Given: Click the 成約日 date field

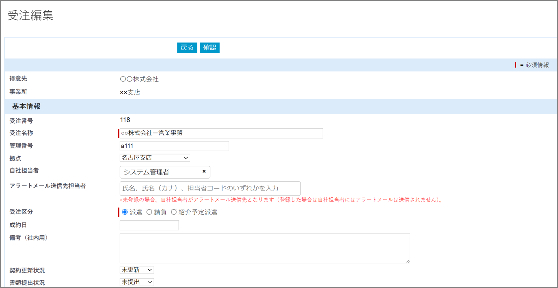Looking at the screenshot, I should (149, 225).
